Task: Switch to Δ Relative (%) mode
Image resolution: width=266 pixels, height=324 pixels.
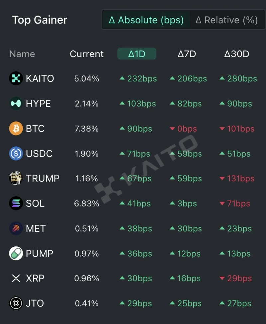Action: (x=226, y=20)
